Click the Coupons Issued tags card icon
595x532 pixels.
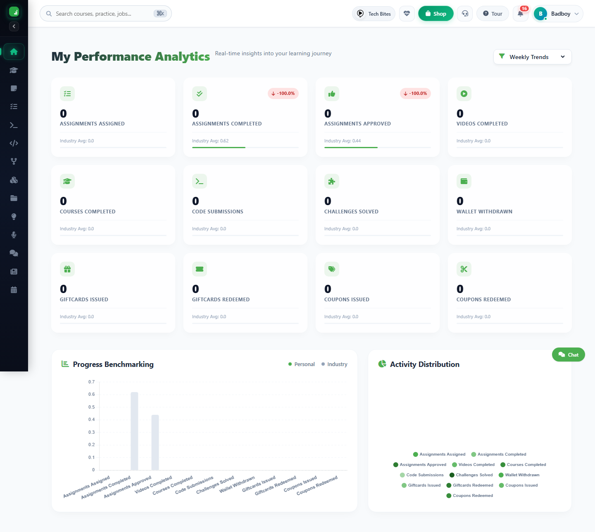click(x=332, y=269)
